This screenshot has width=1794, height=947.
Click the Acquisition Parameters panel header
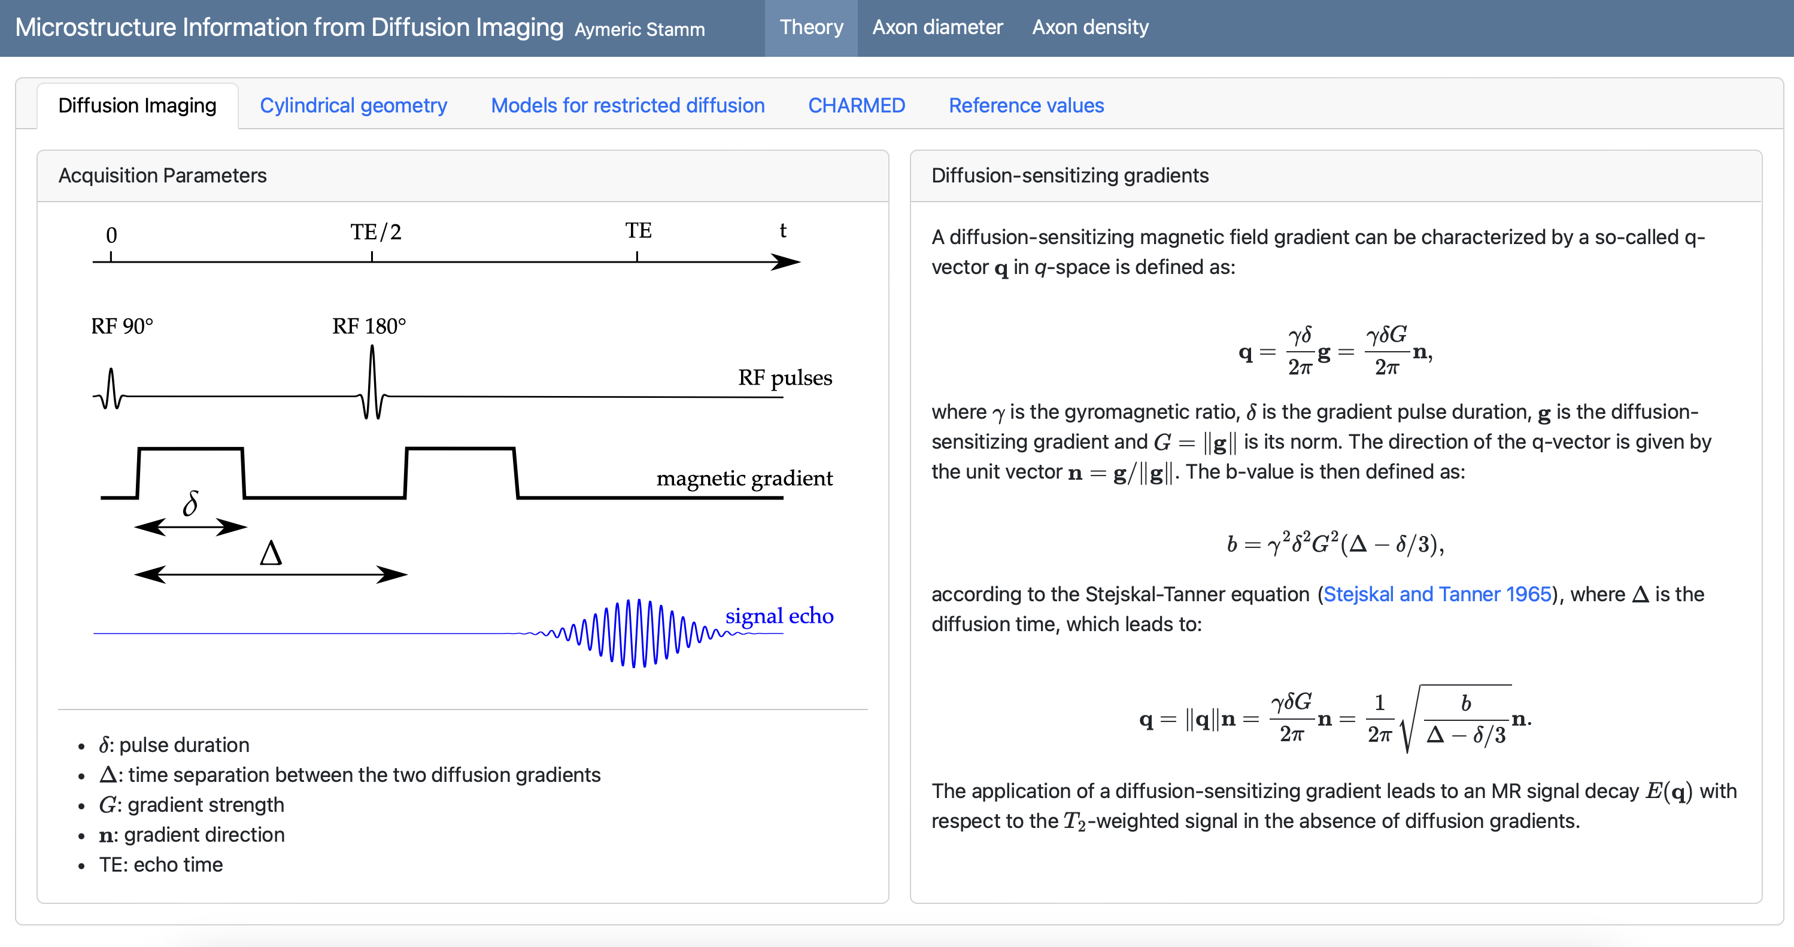pyautogui.click(x=162, y=176)
